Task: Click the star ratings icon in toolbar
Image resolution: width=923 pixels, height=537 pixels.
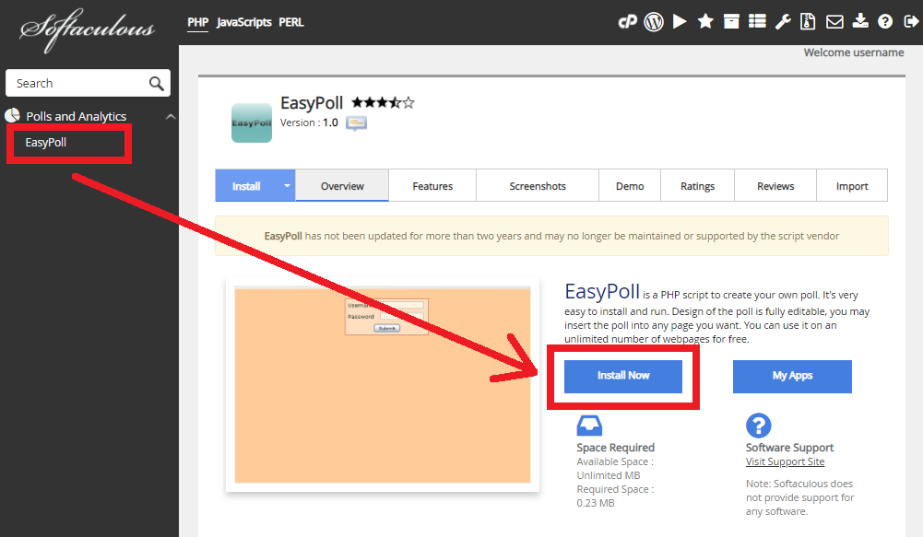Action: (x=705, y=21)
